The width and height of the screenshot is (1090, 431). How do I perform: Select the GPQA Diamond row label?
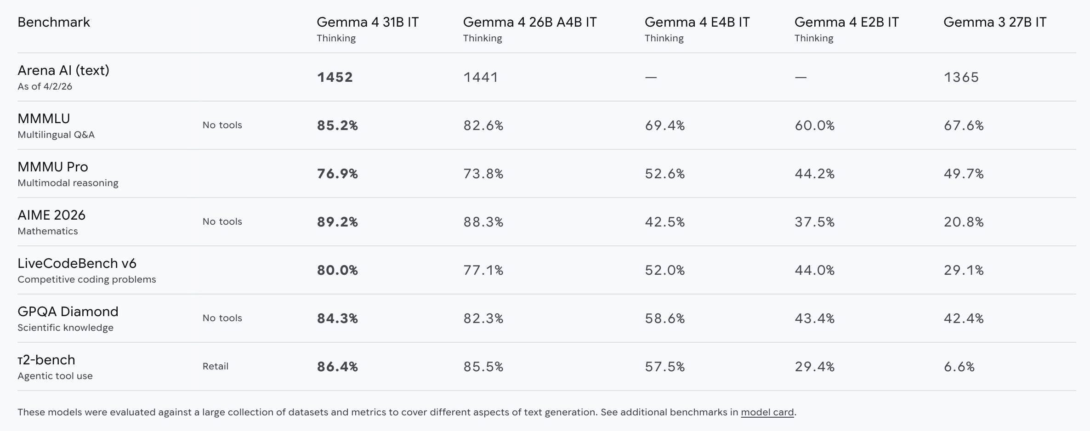(x=68, y=312)
